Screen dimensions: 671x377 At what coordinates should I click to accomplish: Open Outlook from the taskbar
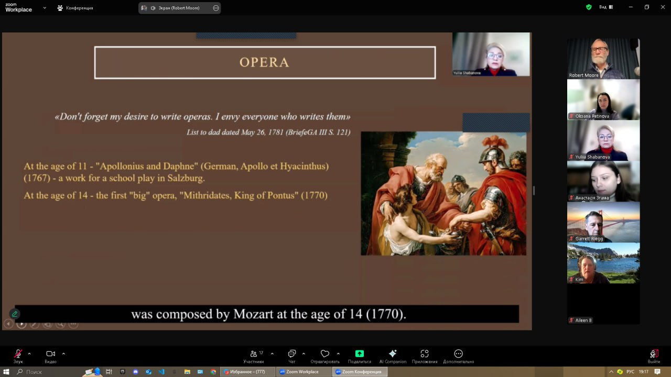tap(148, 372)
